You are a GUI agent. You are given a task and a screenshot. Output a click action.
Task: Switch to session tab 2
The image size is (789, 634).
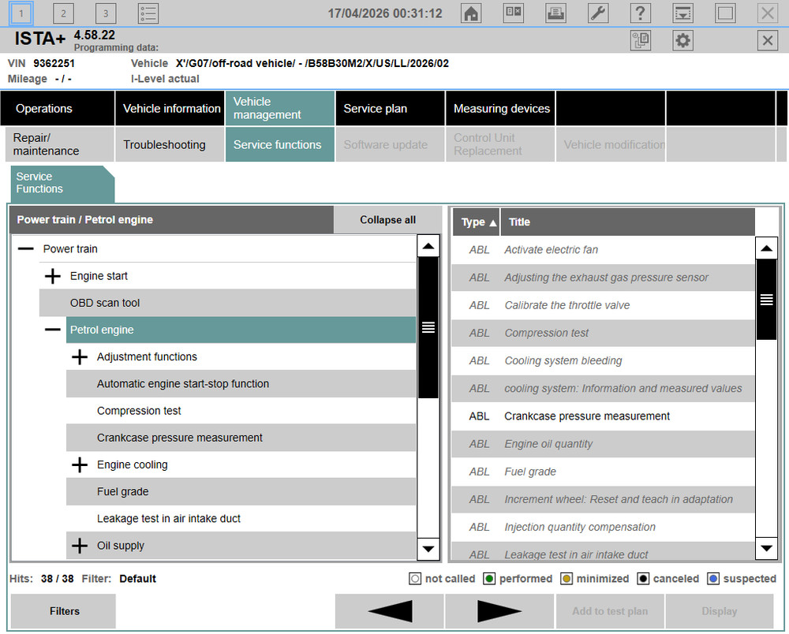(x=63, y=13)
